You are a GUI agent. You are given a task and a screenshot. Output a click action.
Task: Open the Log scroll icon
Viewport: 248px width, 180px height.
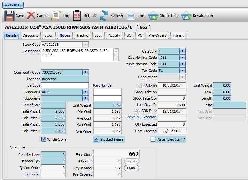point(56,15)
